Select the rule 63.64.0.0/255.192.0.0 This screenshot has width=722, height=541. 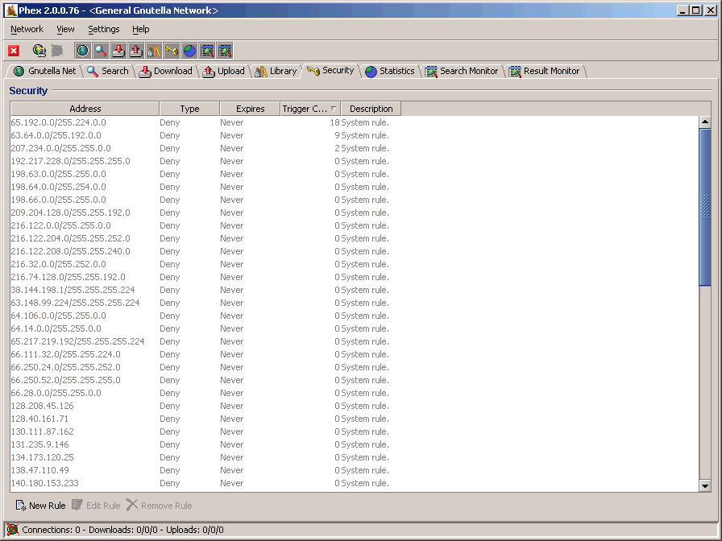(x=205, y=135)
